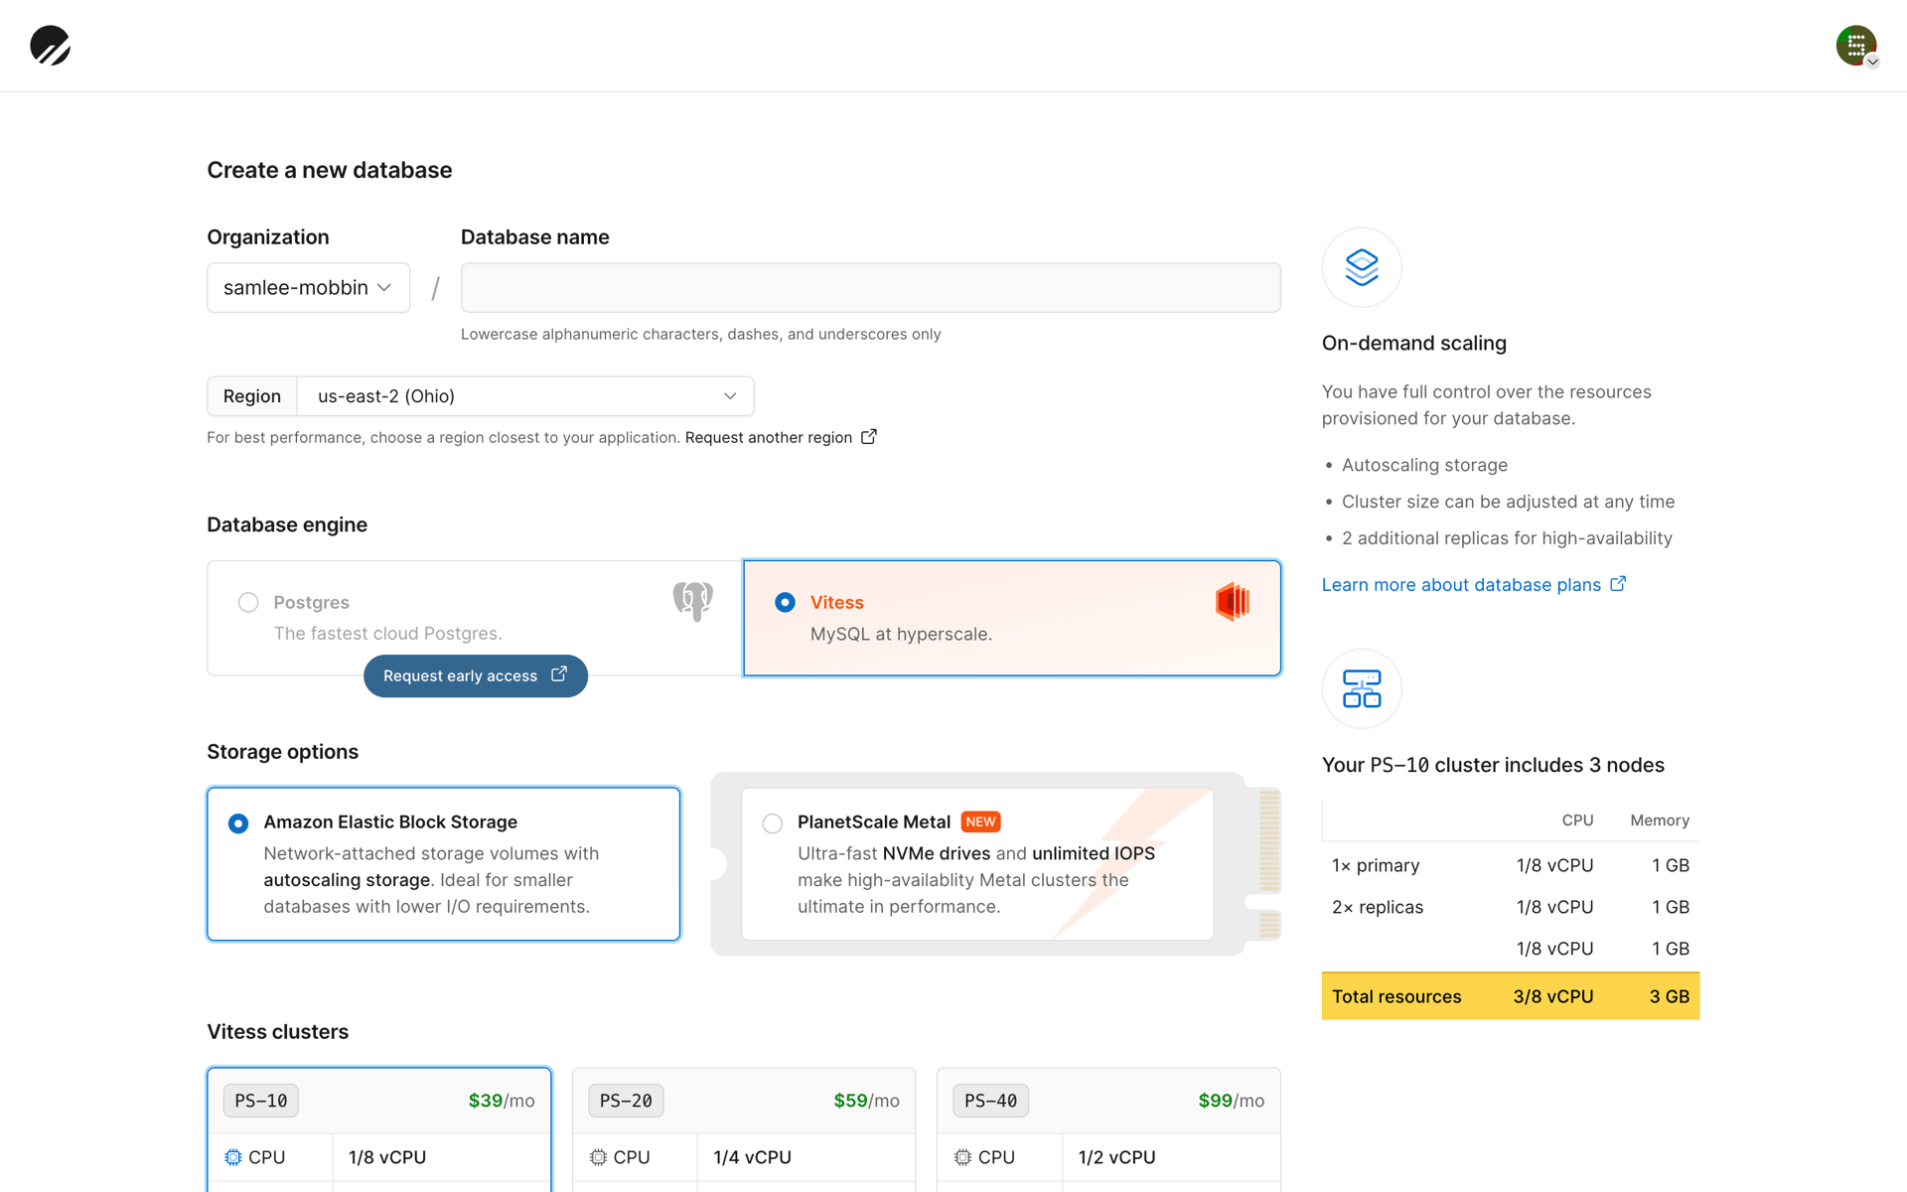The image size is (1907, 1192).
Task: Click the MySQL at hyperscale description
Action: pos(901,634)
